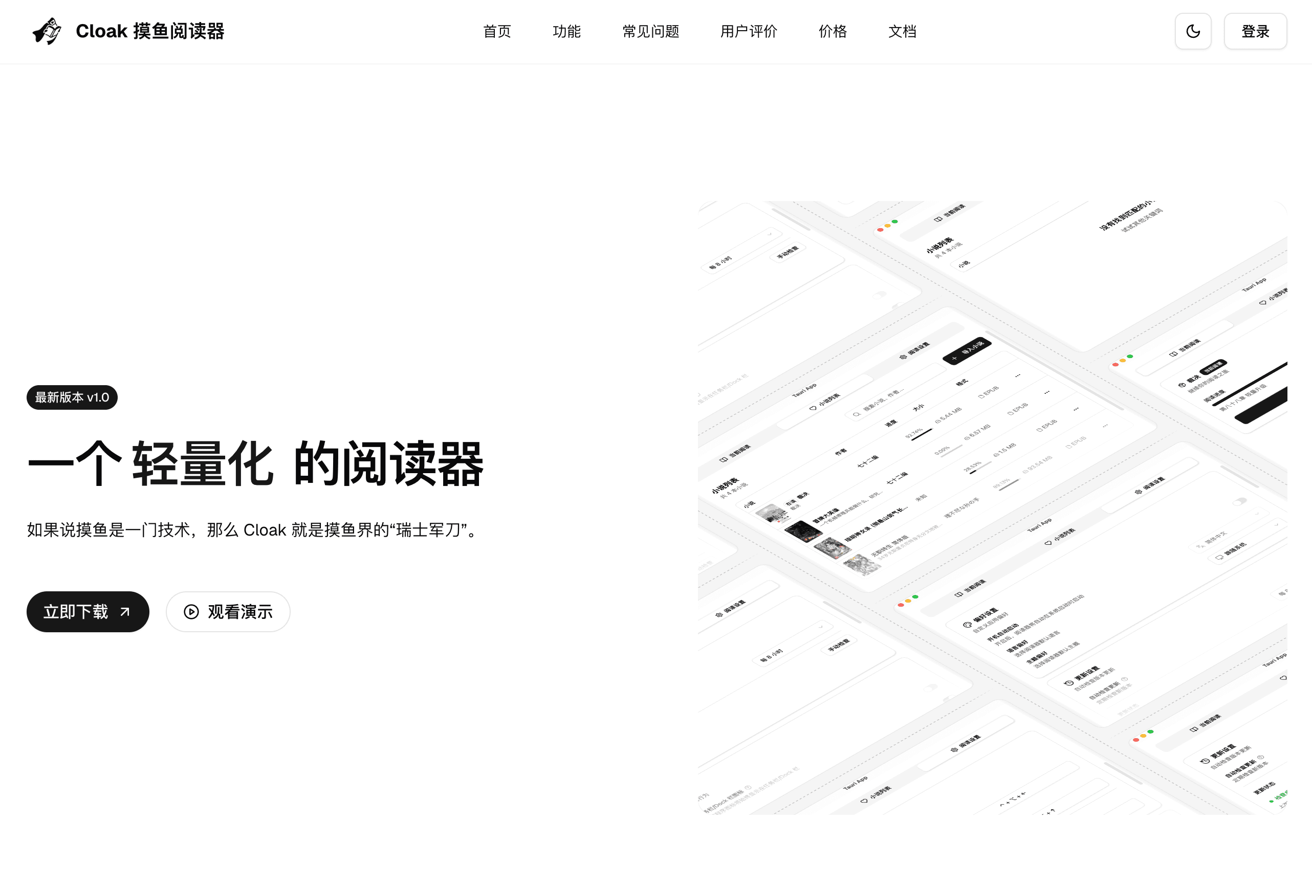Click the book icon next to 当前阅读
This screenshot has height=888, width=1312.
click(938, 219)
